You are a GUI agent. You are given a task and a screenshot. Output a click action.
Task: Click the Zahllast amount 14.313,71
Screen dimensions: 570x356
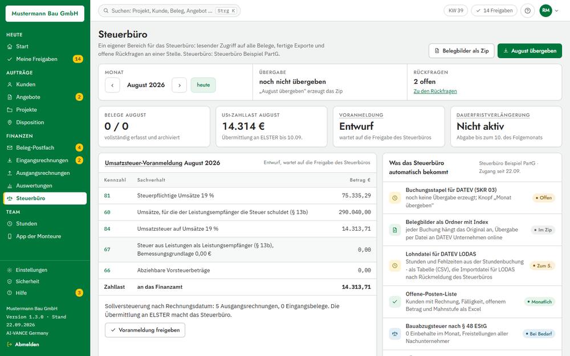pos(356,287)
